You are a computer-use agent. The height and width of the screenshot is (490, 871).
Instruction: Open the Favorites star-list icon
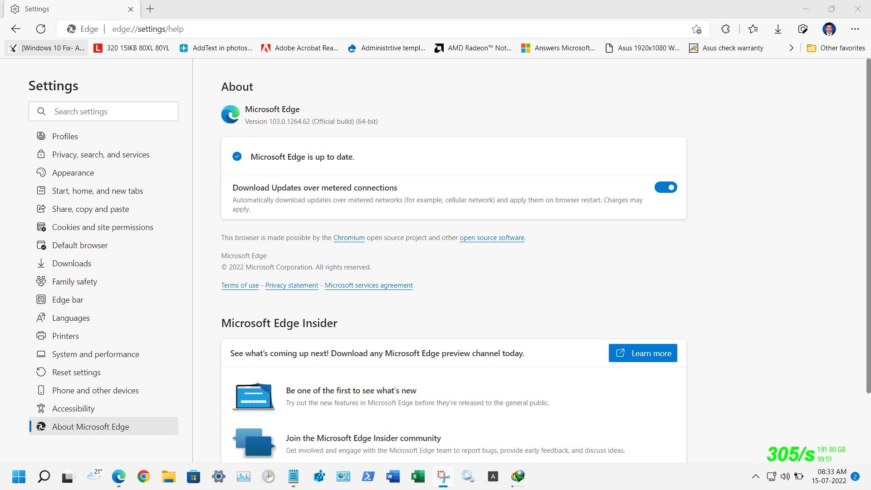tap(753, 29)
